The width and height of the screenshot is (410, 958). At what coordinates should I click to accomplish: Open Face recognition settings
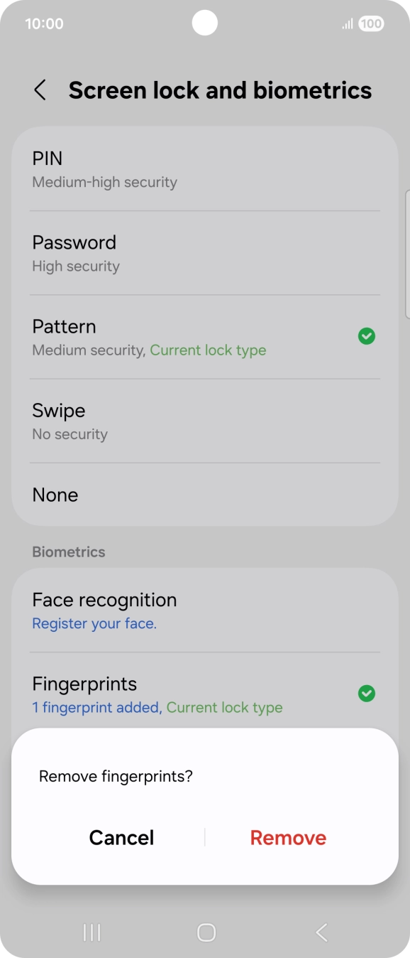click(x=205, y=610)
